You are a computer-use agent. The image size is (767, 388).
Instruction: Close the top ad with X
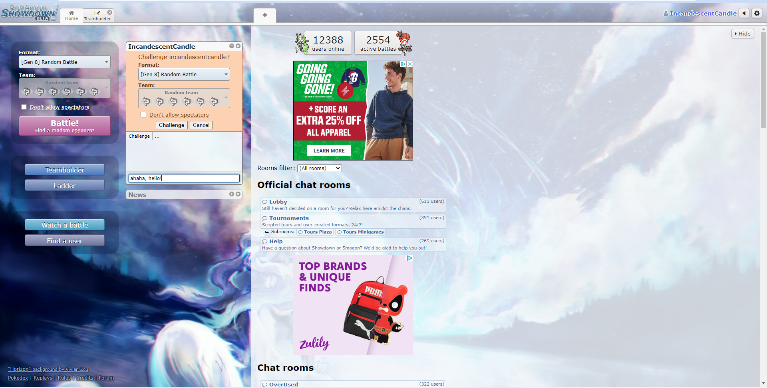[410, 64]
